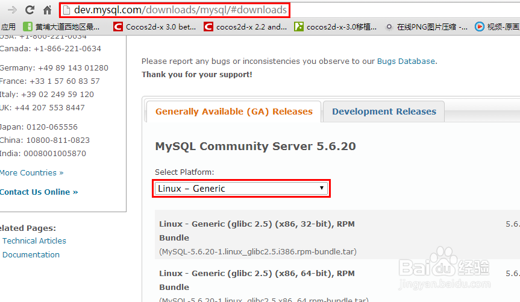This screenshot has height=302, width=520.
Task: Go to the browser home page icon
Action: [x=48, y=10]
